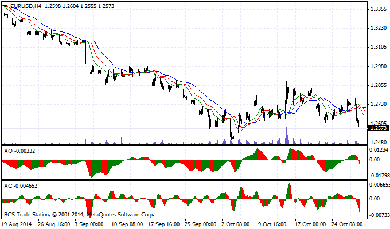This screenshot has height=229, width=390.
Task: Click the 1.3355 price axis label
Action: pos(379,9)
